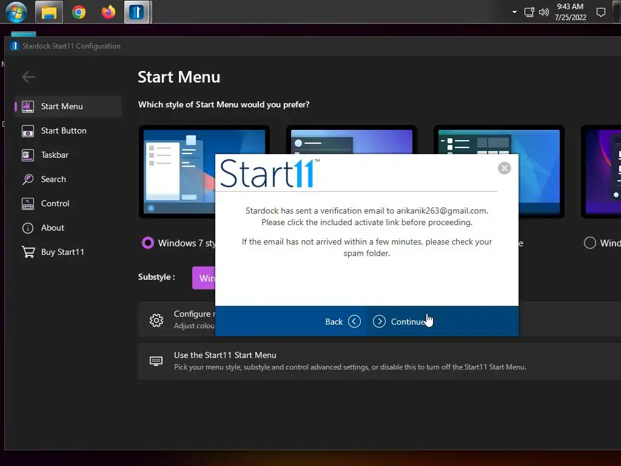621x466 pixels.
Task: Click the About info icon
Action: 28,228
